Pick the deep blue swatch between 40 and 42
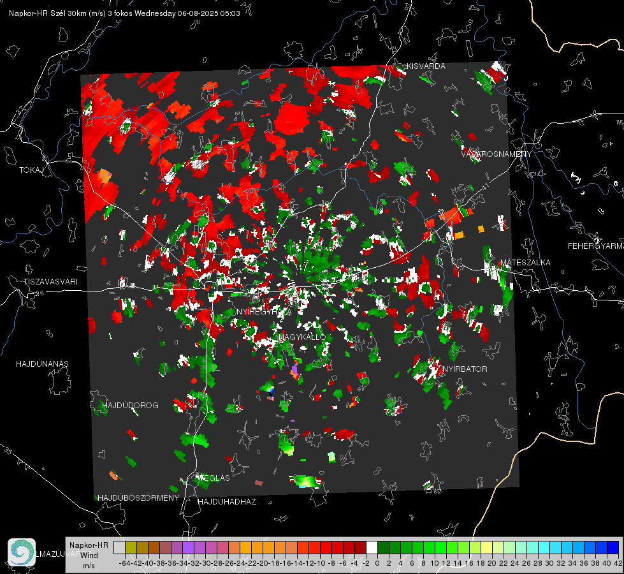 pos(613,547)
